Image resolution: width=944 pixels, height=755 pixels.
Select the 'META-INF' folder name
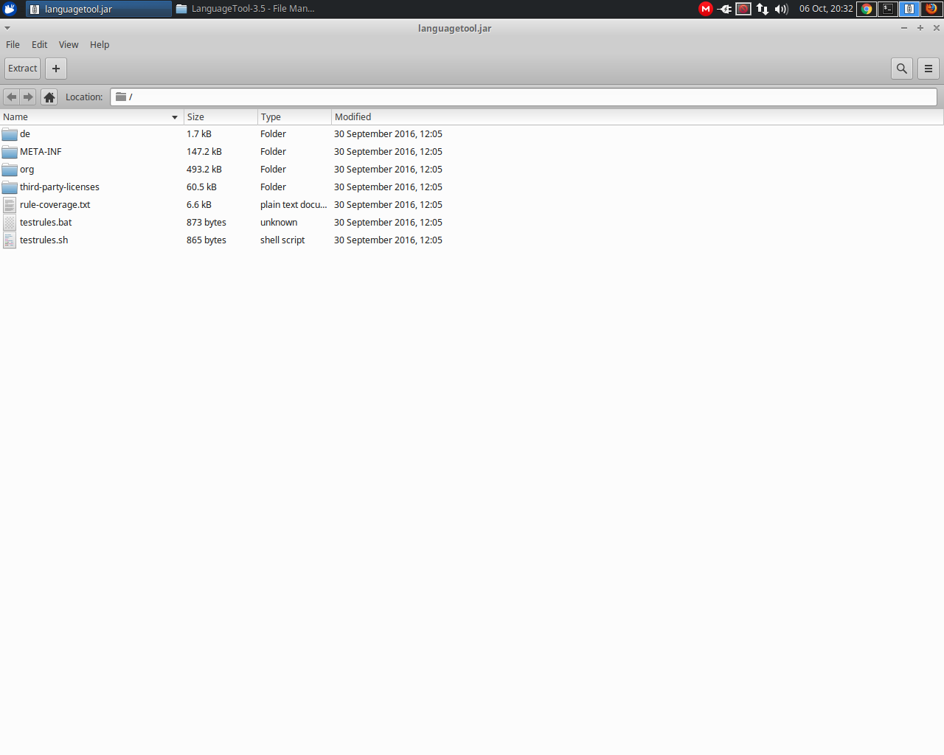(41, 152)
